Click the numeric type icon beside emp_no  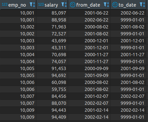click(x=5, y=5)
